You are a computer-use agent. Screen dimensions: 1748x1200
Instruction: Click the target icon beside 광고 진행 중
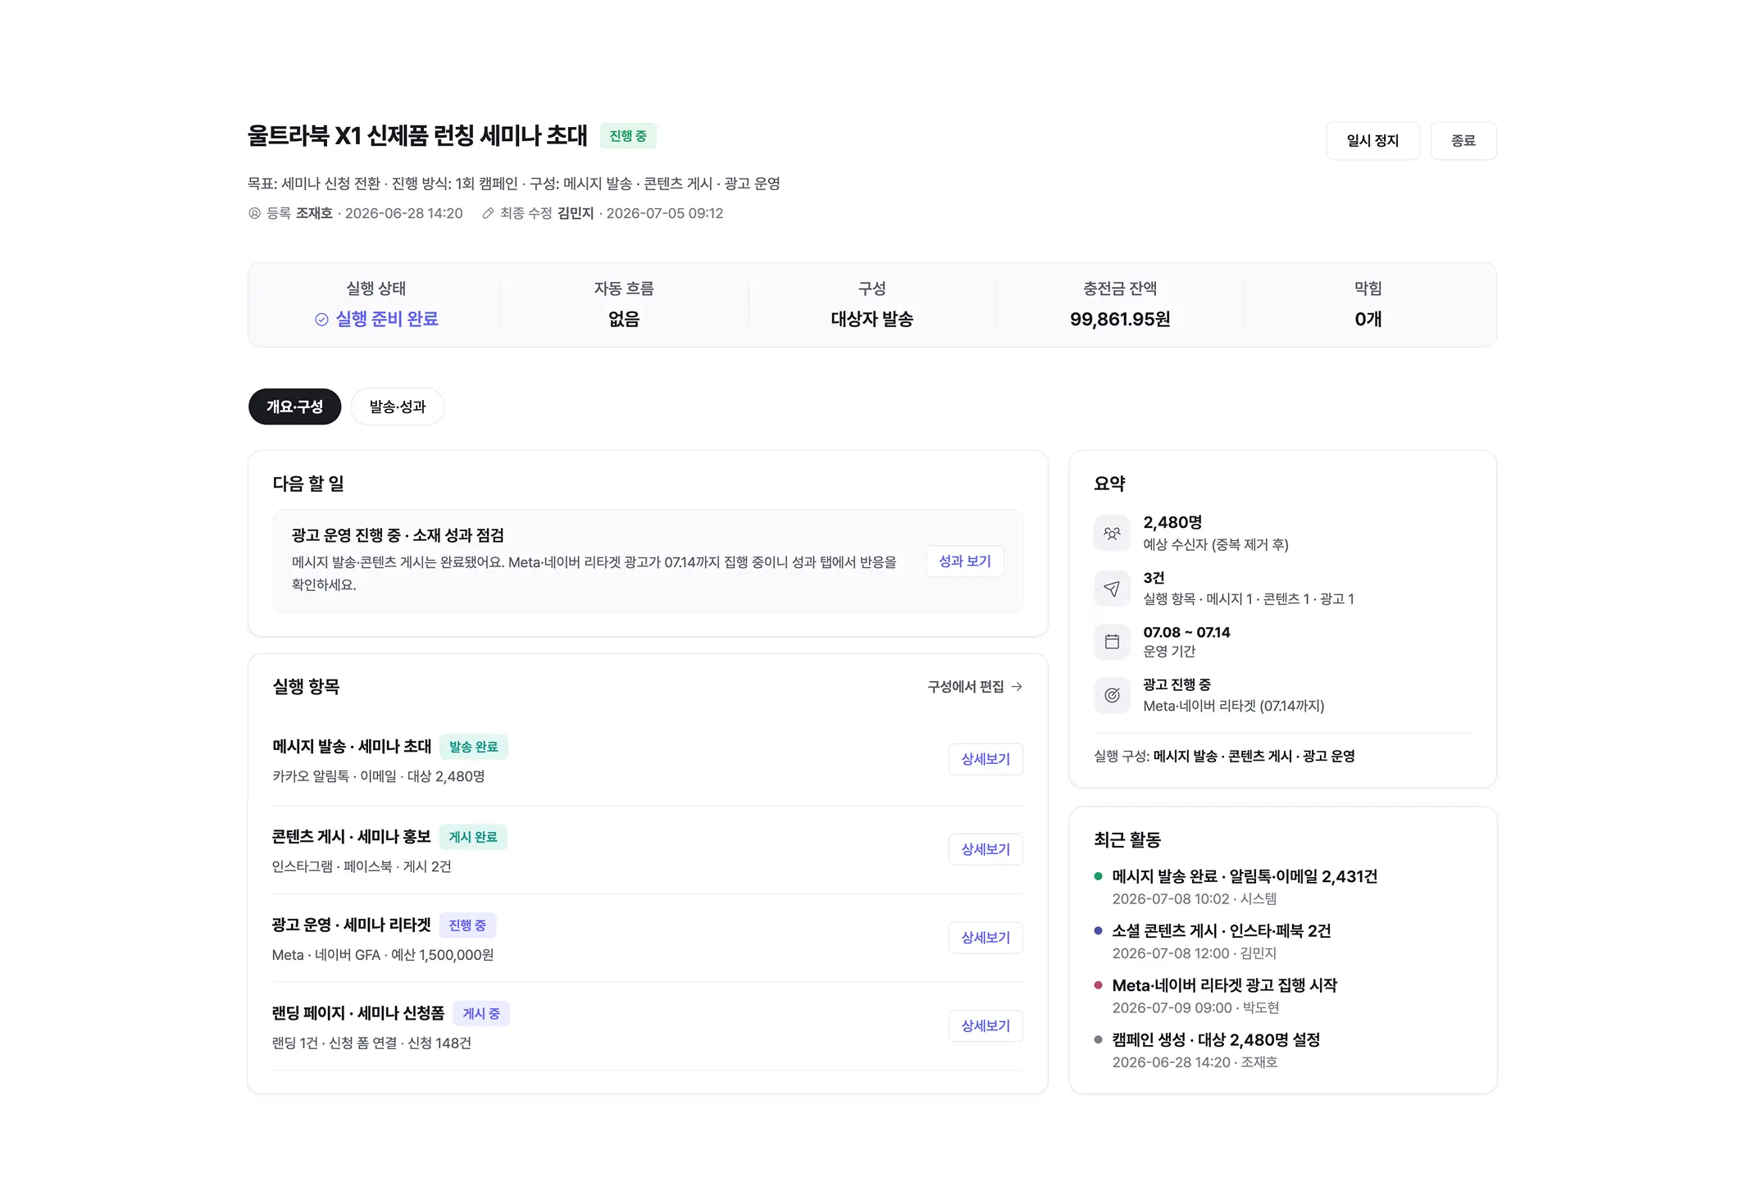coord(1112,695)
